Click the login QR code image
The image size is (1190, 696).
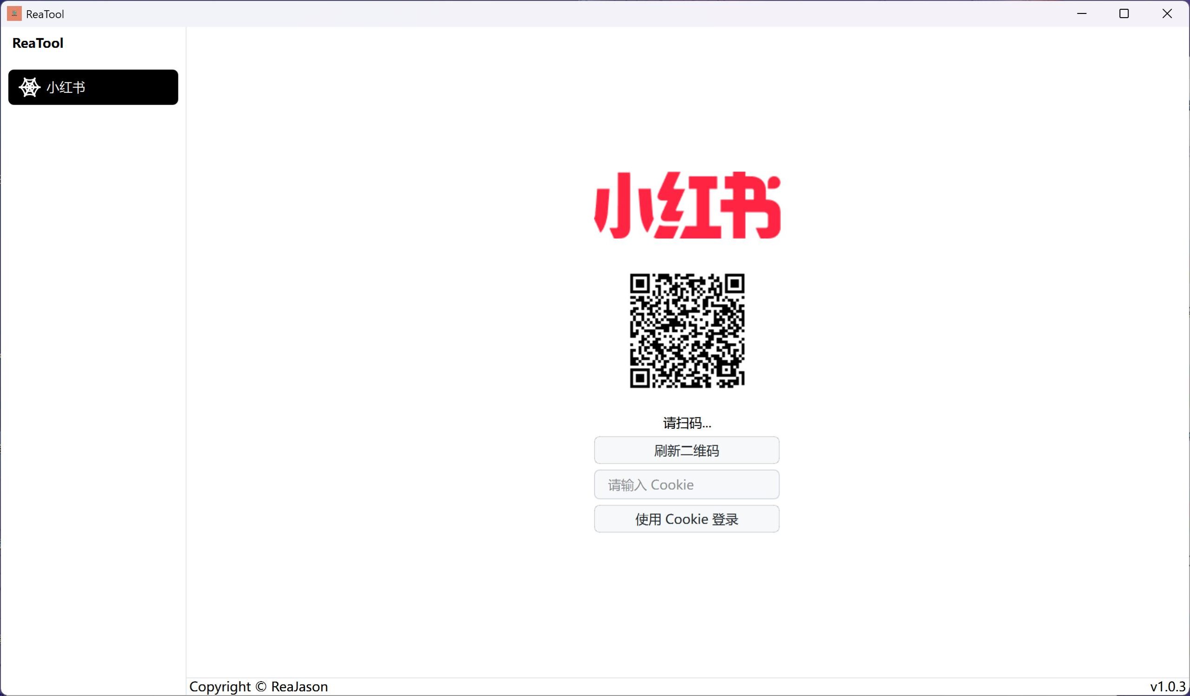click(x=687, y=331)
